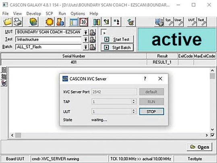
Task: Click upload arrow icon beside Test field
Action: tap(86, 40)
